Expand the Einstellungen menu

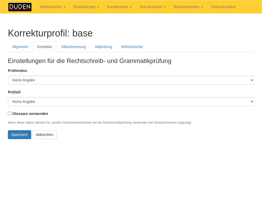(x=86, y=7)
